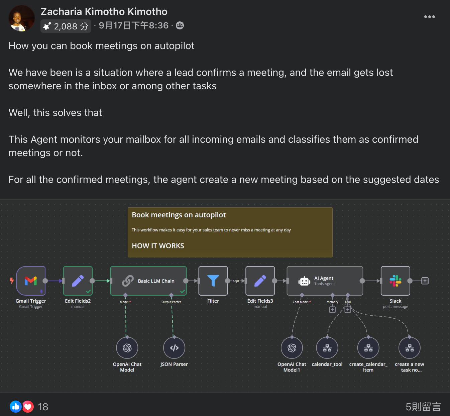Screen dimensions: 450x416
Task: Open the Slack post message node
Action: point(396,281)
